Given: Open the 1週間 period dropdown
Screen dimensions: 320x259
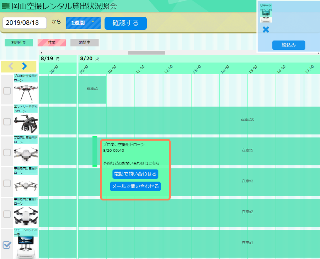Looking at the screenshot, I should pyautogui.click(x=83, y=23).
